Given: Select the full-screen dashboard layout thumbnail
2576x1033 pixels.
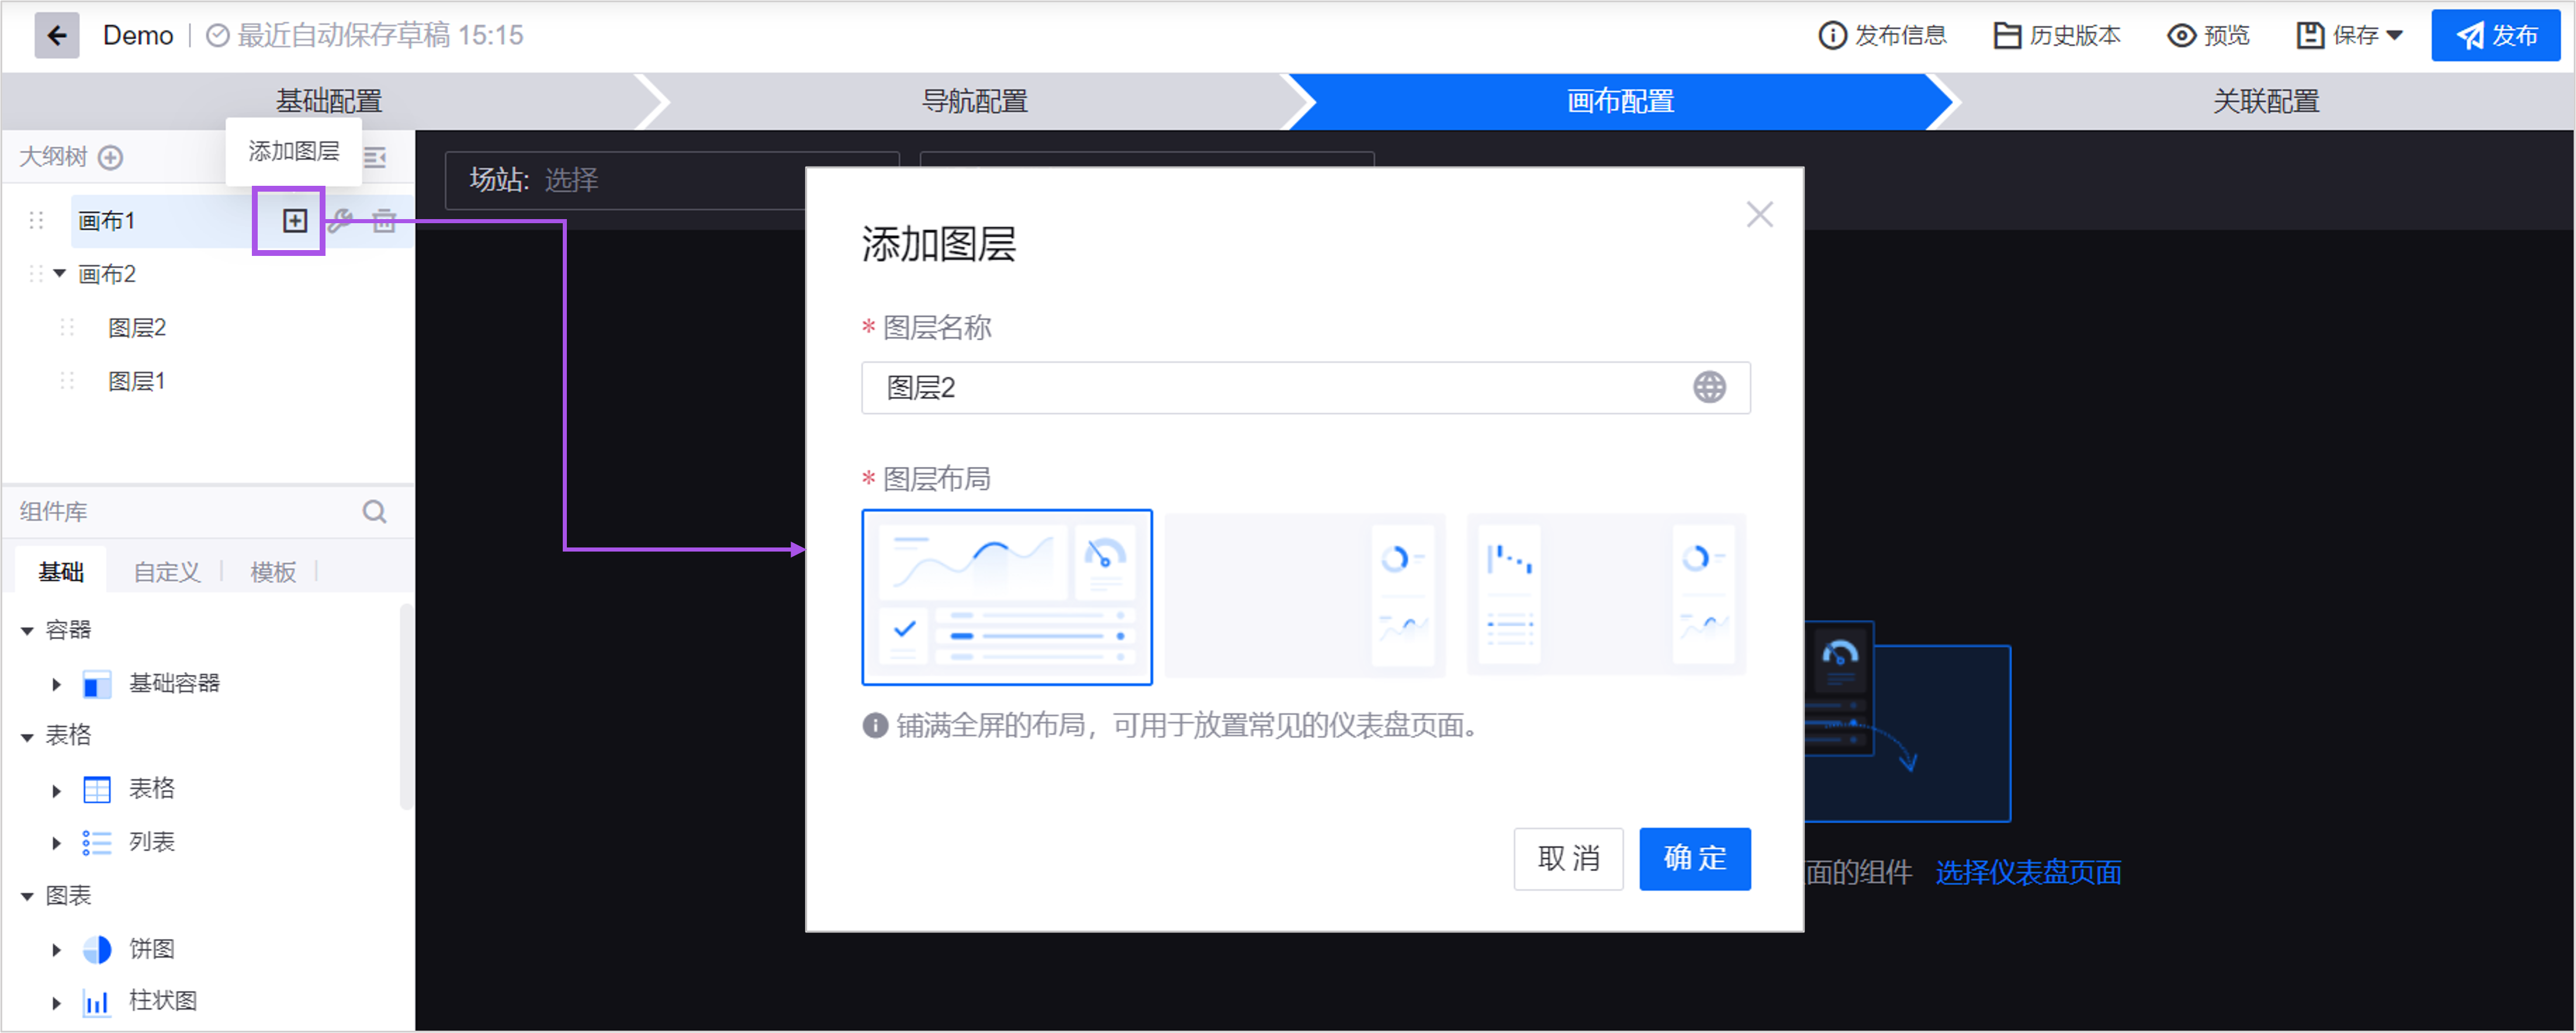Looking at the screenshot, I should tap(1006, 597).
